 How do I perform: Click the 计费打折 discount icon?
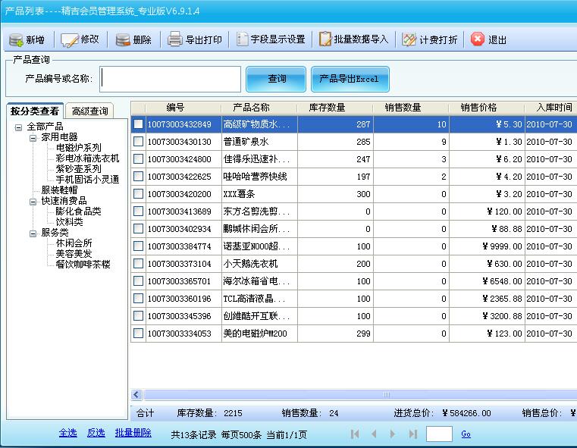[409, 40]
